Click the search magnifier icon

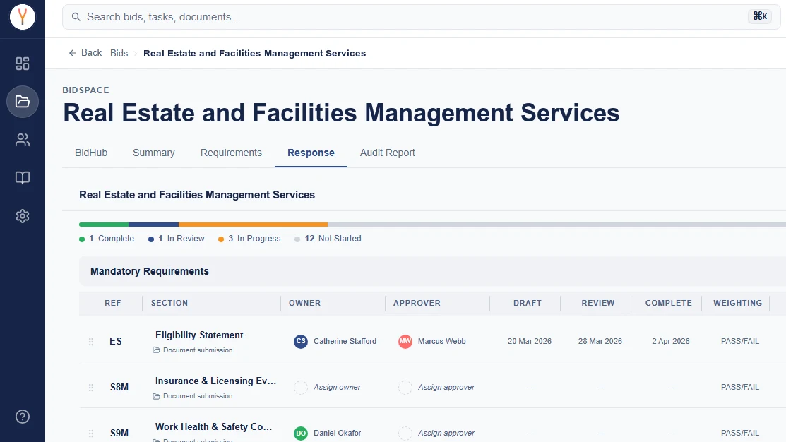pyautogui.click(x=76, y=17)
